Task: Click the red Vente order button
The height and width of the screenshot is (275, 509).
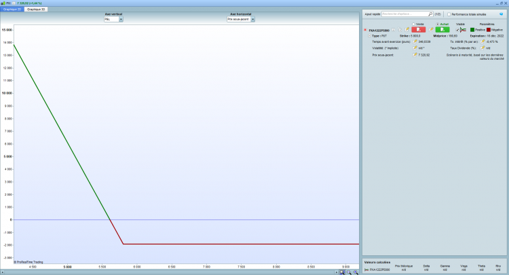Action: [x=419, y=30]
